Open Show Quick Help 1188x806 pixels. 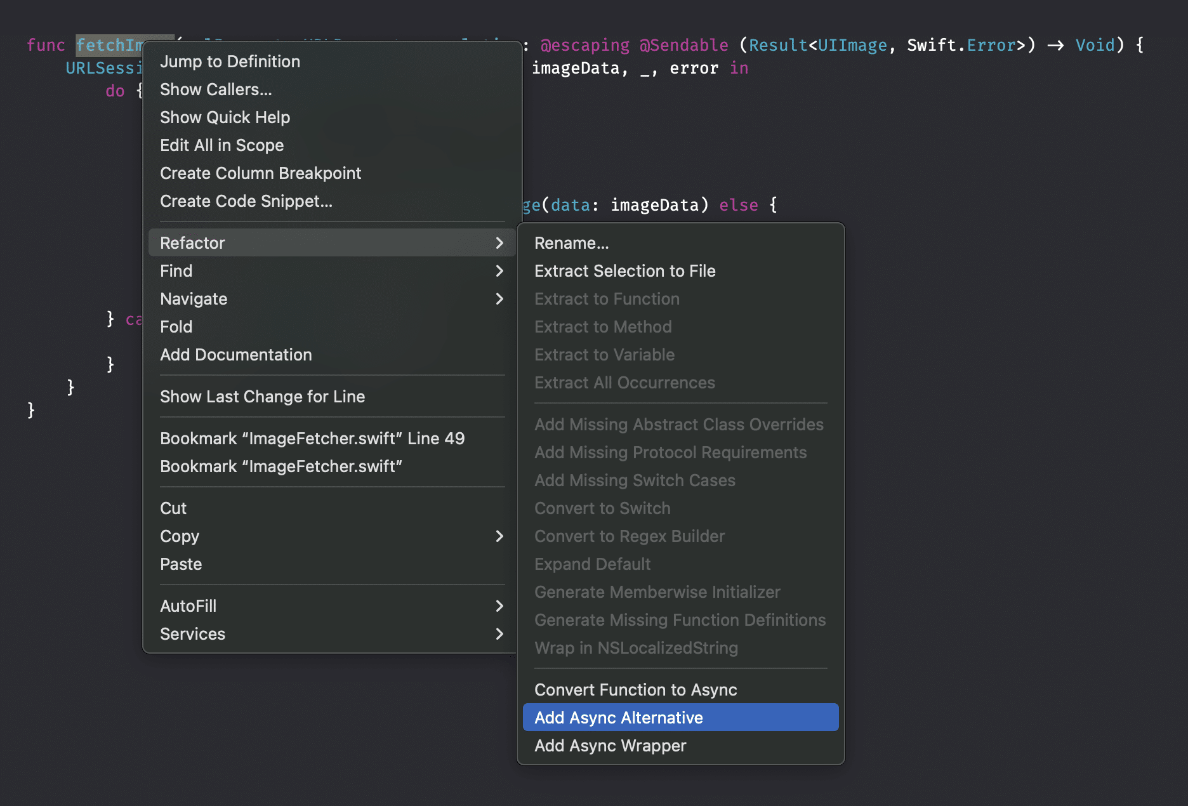click(225, 117)
